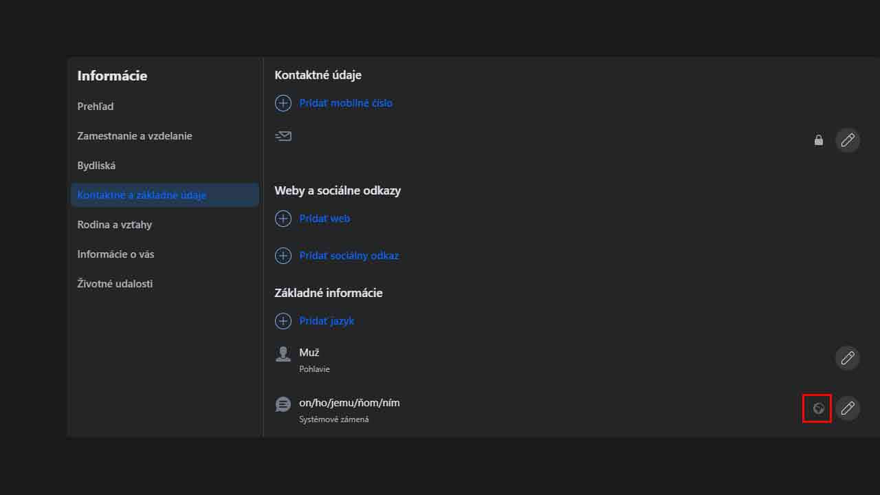Click the Systémové zámená label

[334, 419]
